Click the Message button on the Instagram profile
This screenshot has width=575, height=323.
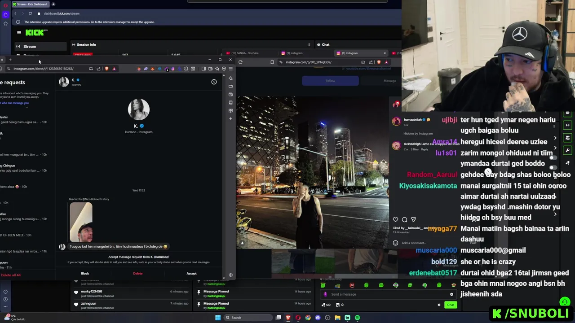[389, 81]
